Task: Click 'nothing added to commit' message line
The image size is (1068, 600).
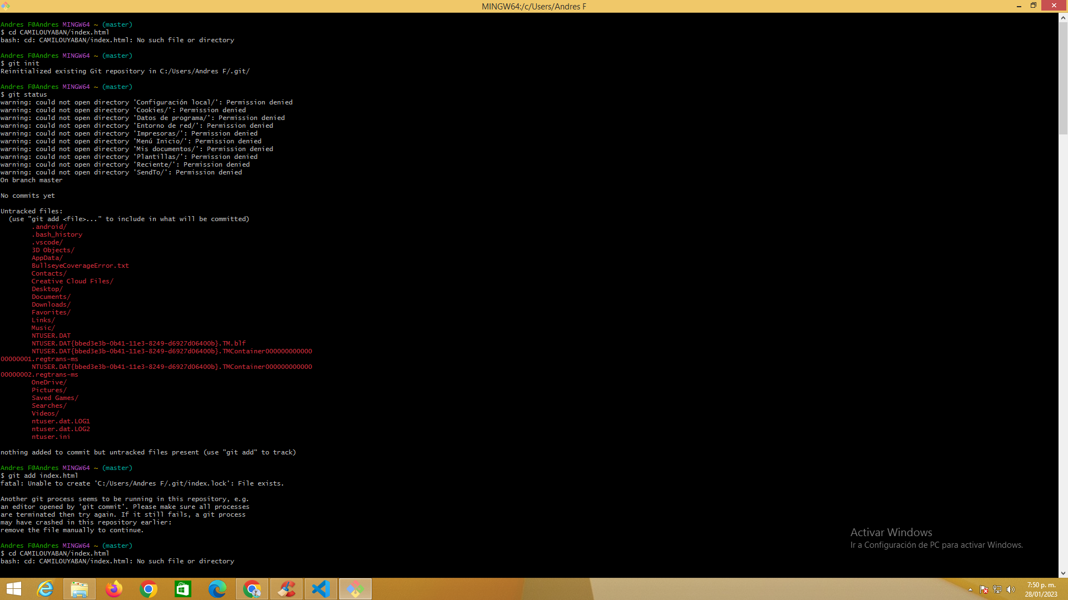Action: (149, 452)
